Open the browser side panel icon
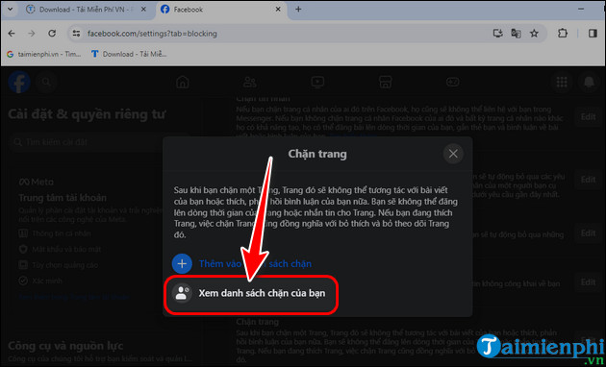606x367 pixels. click(593, 34)
